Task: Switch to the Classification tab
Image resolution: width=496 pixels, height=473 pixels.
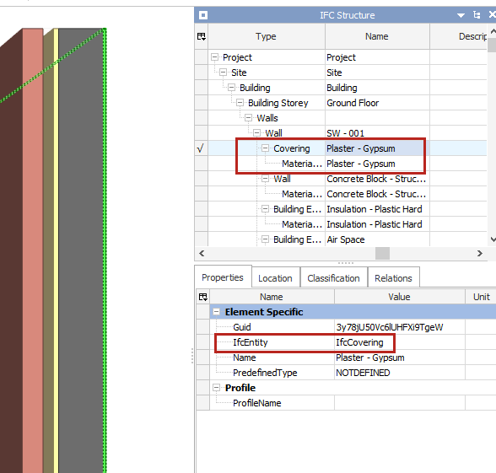Action: pos(333,278)
